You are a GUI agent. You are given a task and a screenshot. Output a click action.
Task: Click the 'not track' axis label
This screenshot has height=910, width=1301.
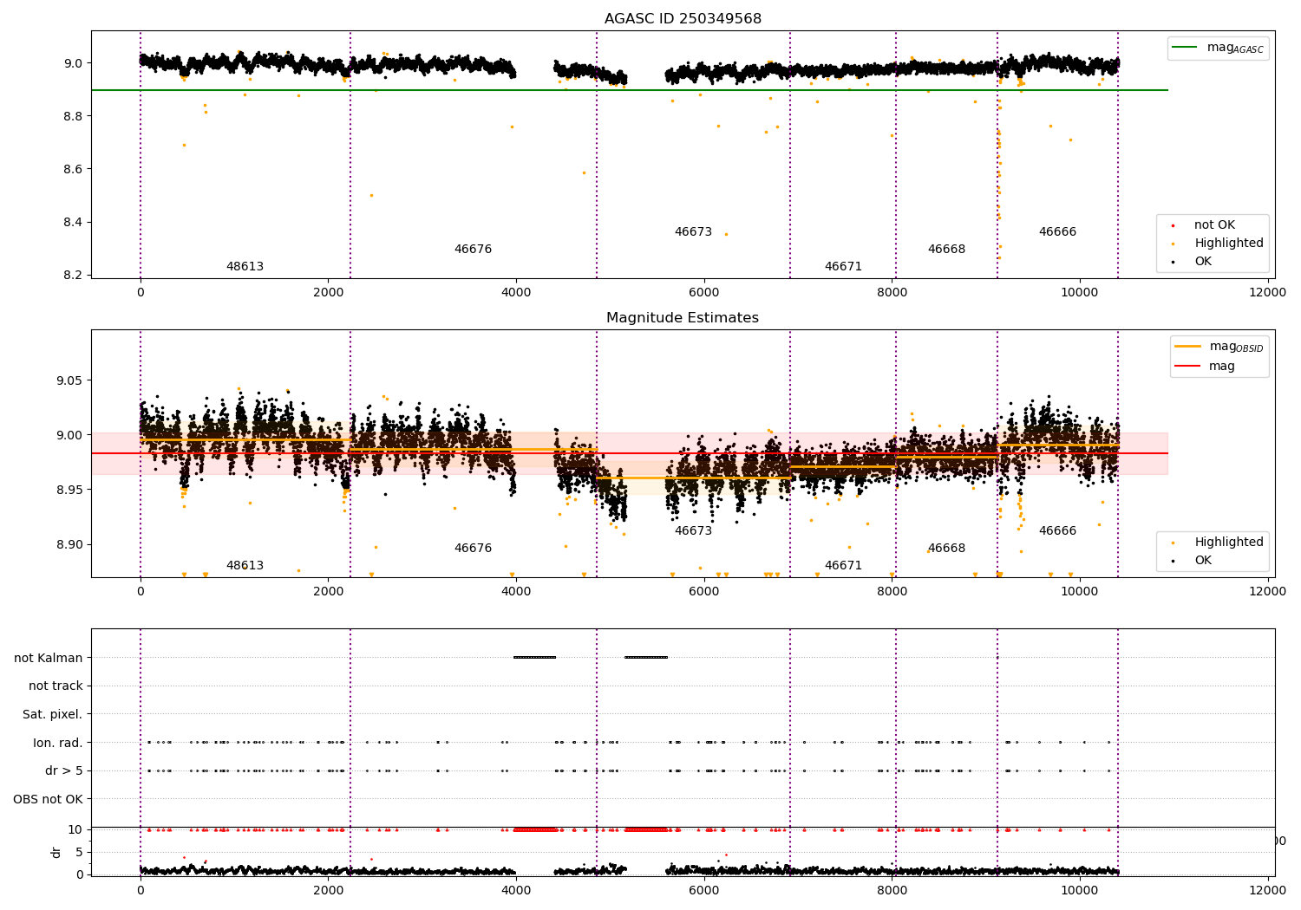point(56,686)
